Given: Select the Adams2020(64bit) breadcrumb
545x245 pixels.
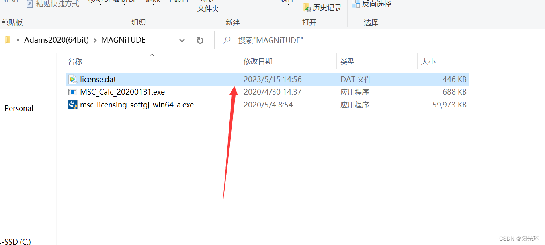Looking at the screenshot, I should (x=57, y=40).
